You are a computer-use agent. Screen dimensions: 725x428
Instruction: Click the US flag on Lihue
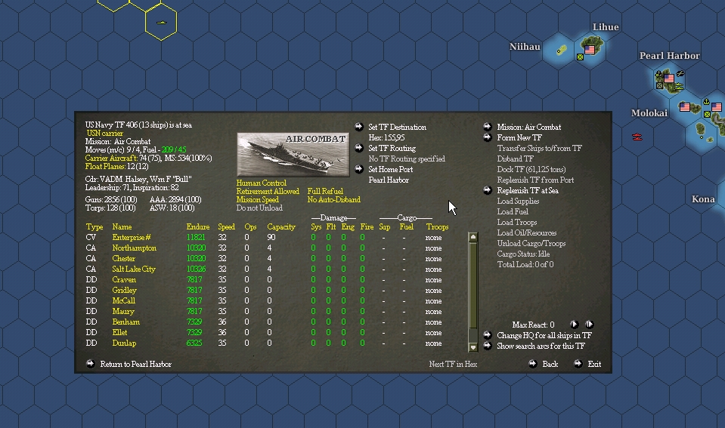590,50
